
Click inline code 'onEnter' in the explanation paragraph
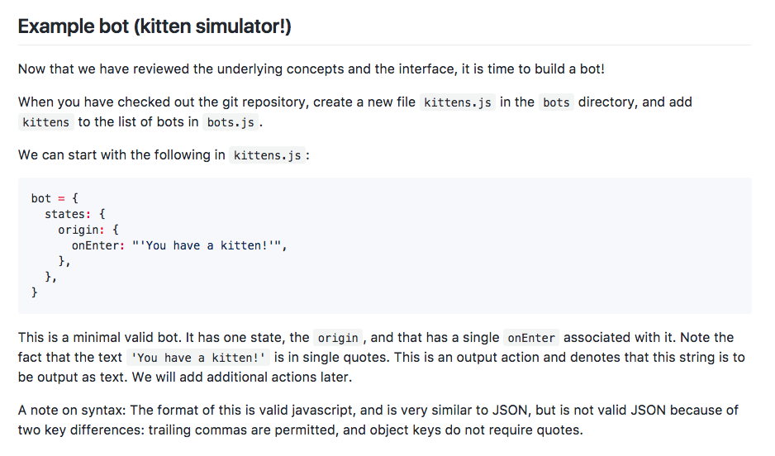[x=531, y=338]
